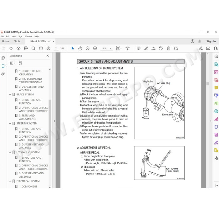219x219 pixels.
Task: Open the Protect shield tool
Action: click(216, 127)
